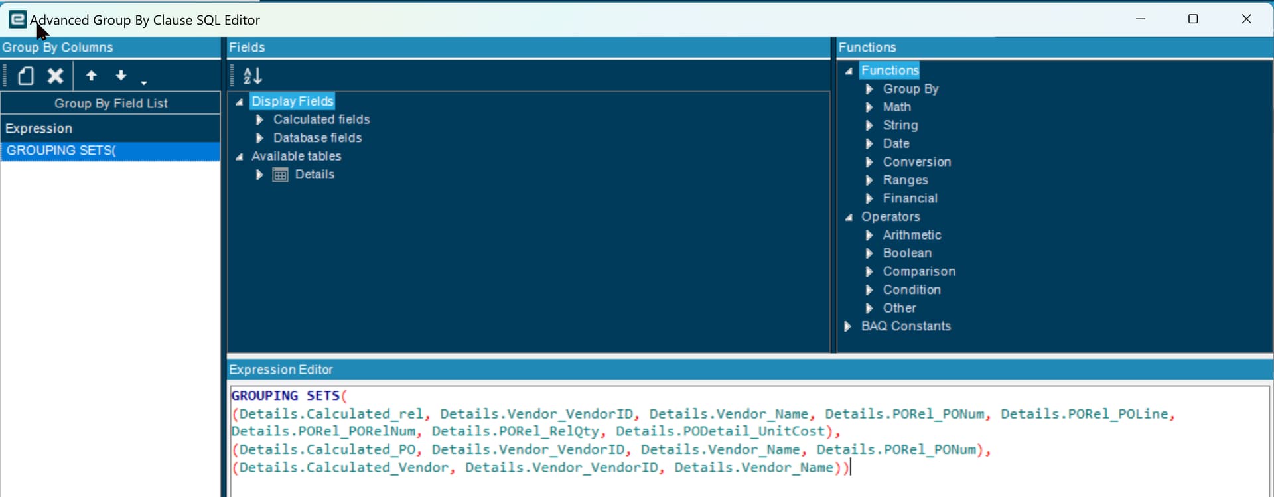1274x497 pixels.
Task: Expand the Comparison operators node
Action: [869, 271]
